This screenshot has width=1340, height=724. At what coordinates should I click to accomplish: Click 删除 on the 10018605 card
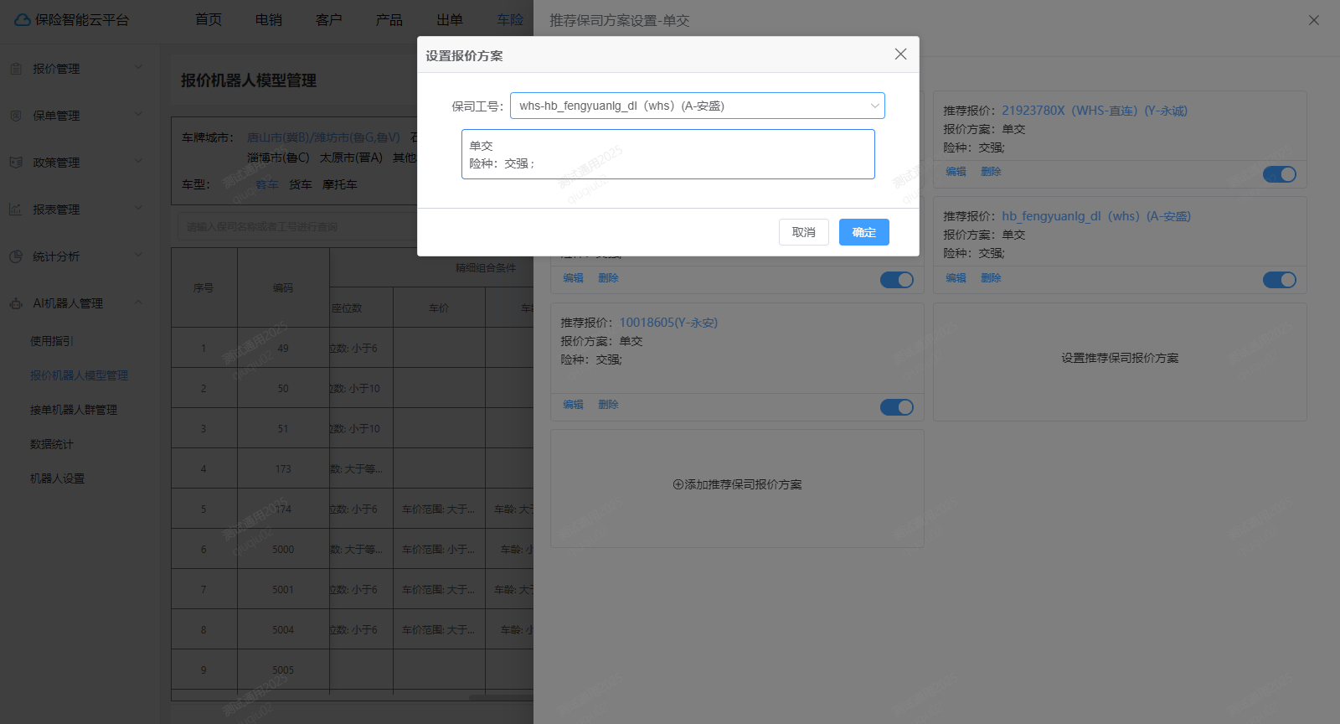pyautogui.click(x=609, y=405)
